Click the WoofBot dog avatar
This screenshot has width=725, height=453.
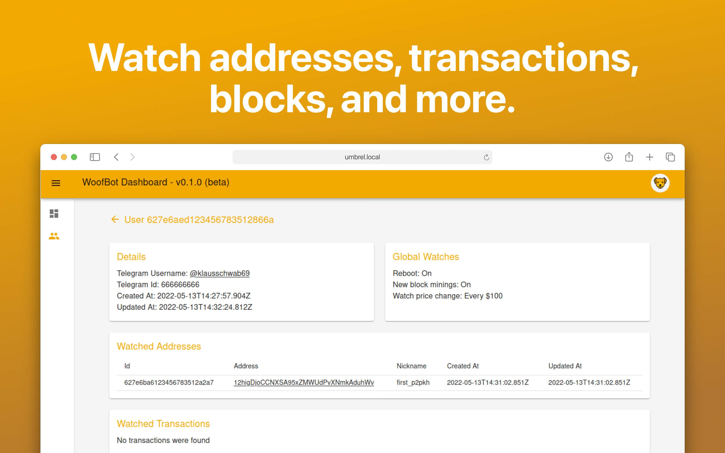660,183
